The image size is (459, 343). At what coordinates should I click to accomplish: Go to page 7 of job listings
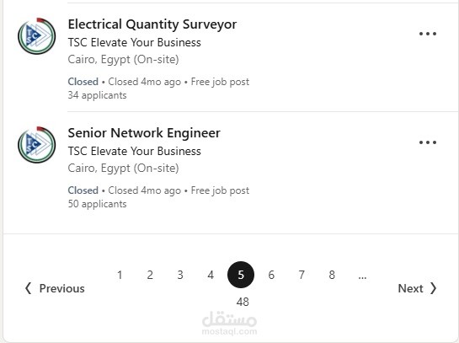[x=302, y=275]
